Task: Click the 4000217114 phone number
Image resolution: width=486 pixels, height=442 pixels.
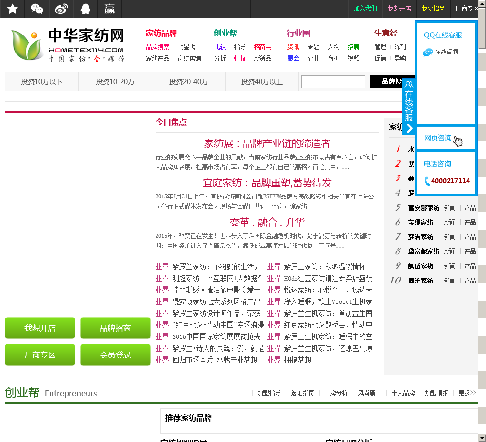Action: 450,181
